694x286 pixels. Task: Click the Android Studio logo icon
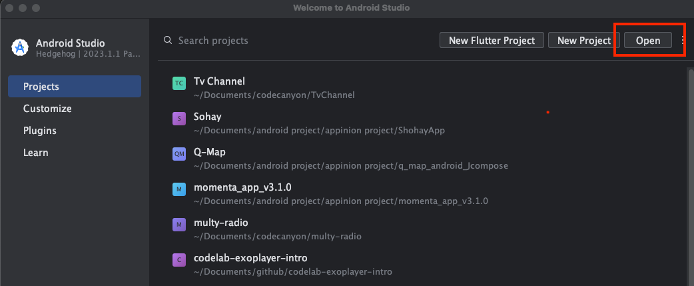(x=19, y=47)
